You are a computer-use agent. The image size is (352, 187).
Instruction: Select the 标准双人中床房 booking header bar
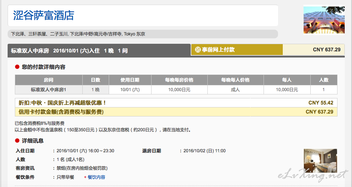[x=99, y=51]
